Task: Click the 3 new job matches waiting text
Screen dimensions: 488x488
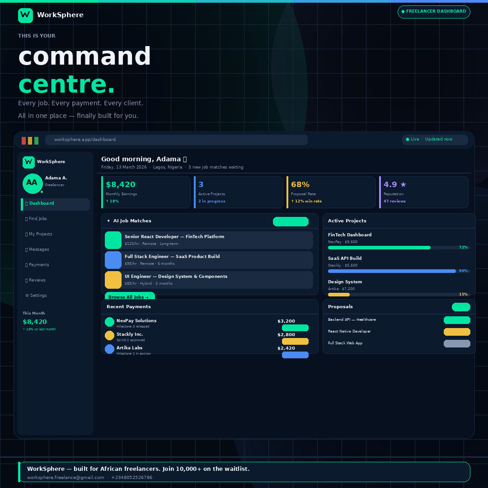Action: pos(216,167)
